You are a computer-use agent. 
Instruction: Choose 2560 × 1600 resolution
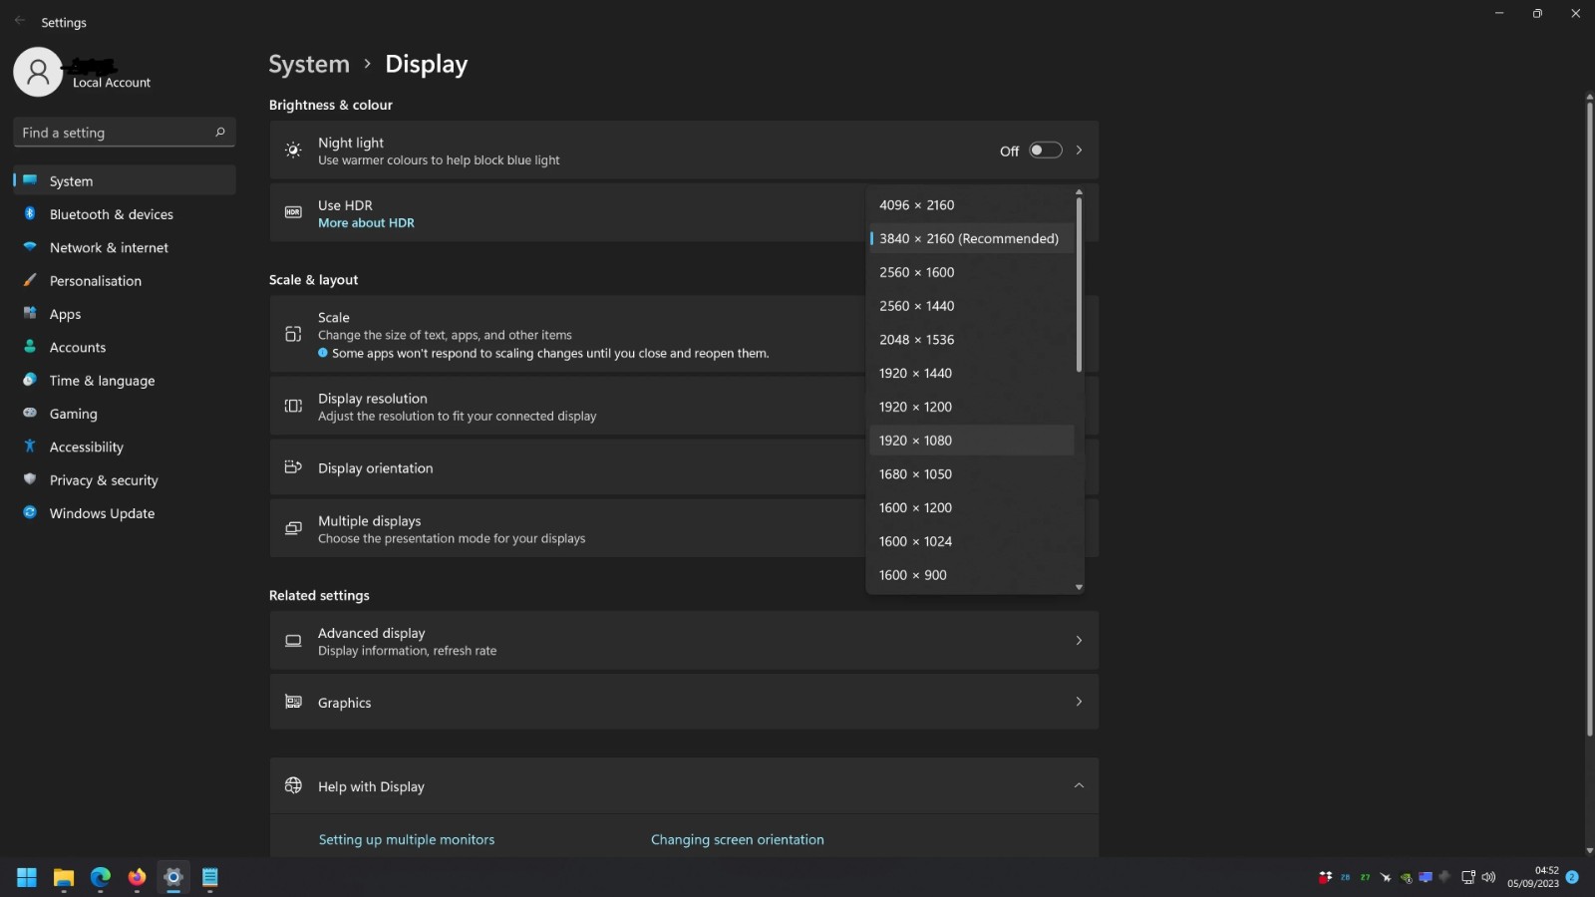(x=971, y=272)
